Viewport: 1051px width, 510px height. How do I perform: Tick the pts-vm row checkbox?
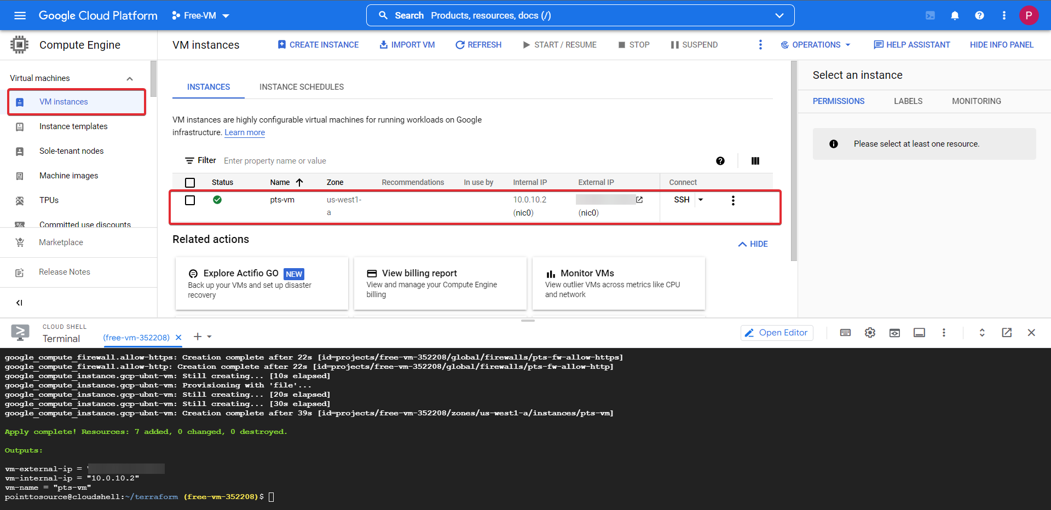pos(190,200)
